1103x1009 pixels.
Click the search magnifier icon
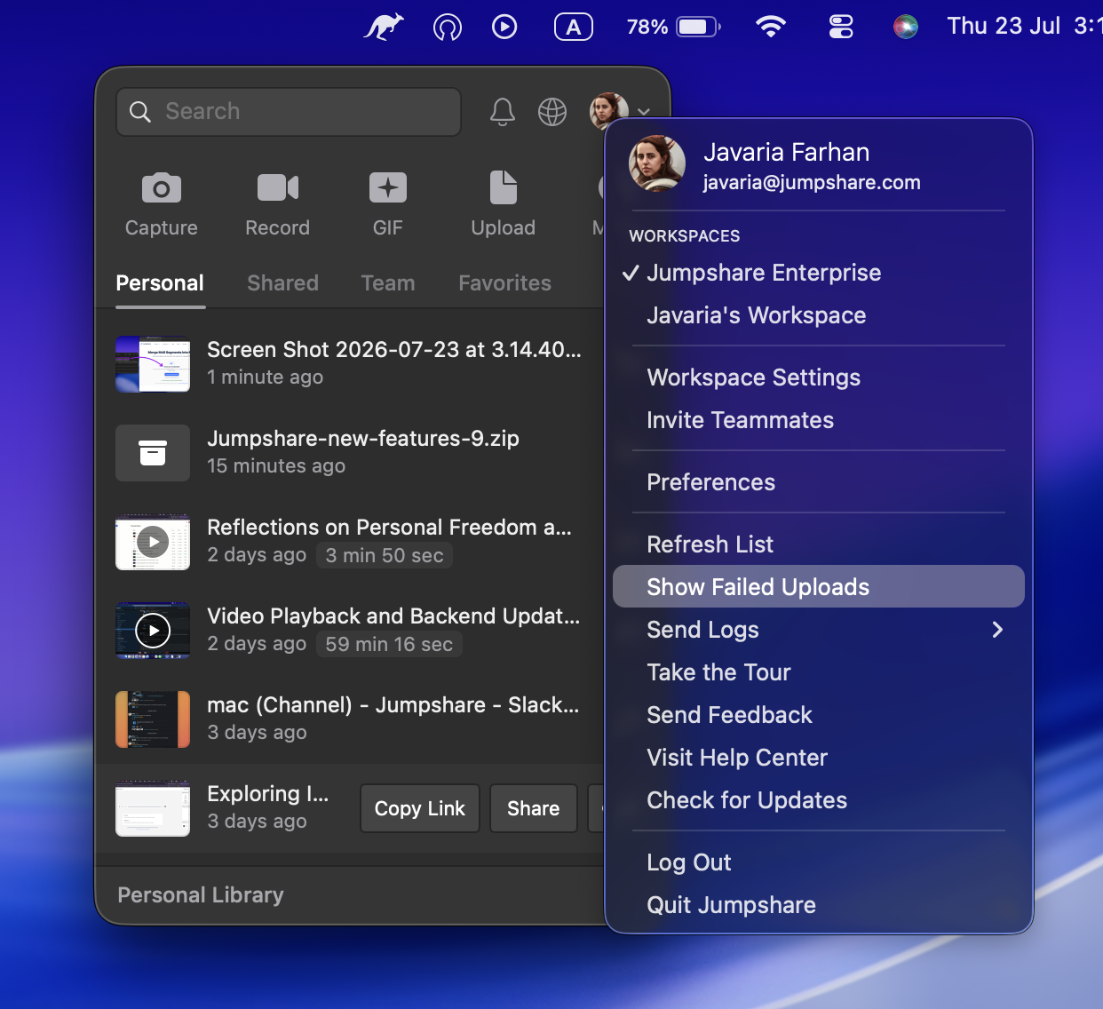pyautogui.click(x=140, y=112)
